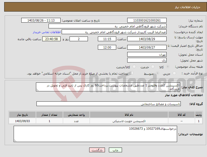Click the date cell 1403/09/03
This screenshot has height=157, width=207.
pyautogui.click(x=23, y=121)
